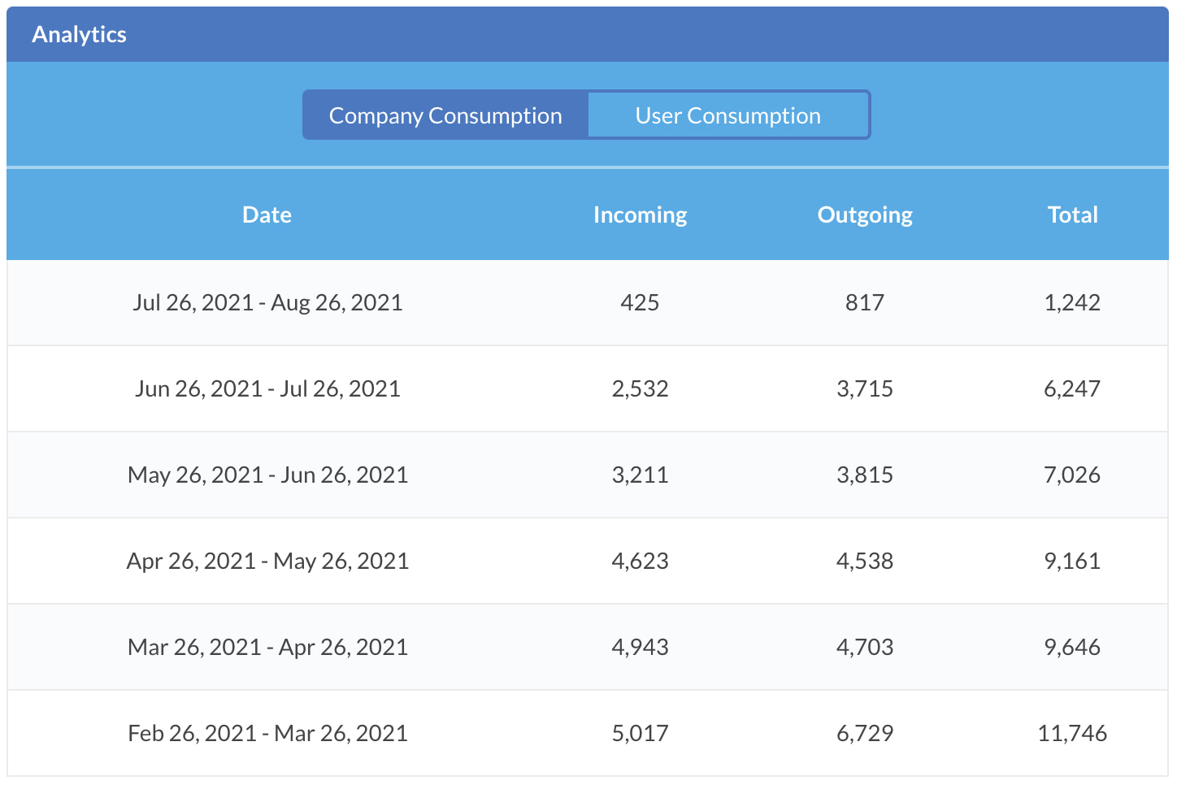Click the incoming value 425
Image resolution: width=1177 pixels, height=785 pixels.
pyautogui.click(x=640, y=302)
